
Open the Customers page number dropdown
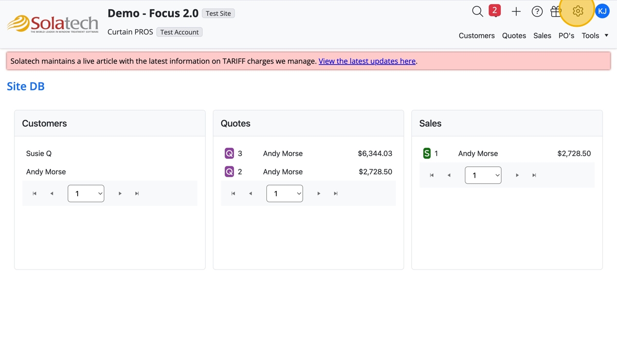tap(86, 194)
